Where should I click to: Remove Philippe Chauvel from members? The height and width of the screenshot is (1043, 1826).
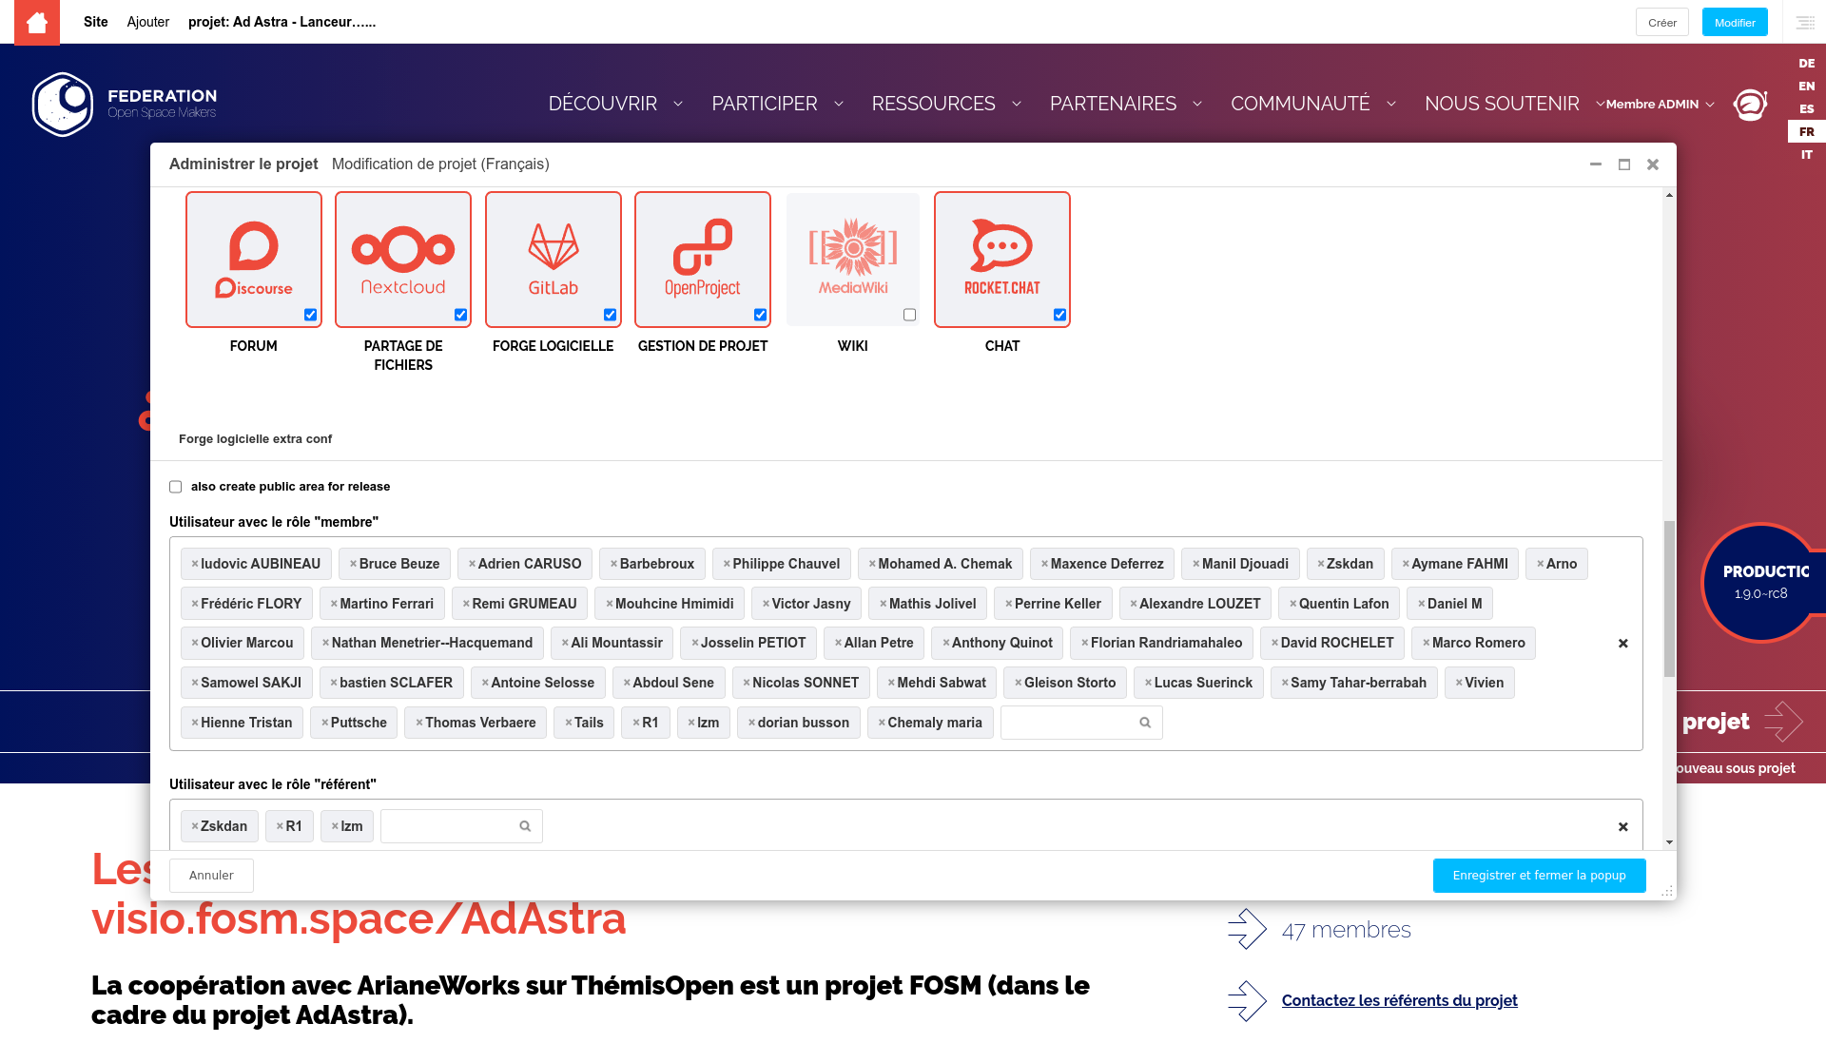(727, 564)
